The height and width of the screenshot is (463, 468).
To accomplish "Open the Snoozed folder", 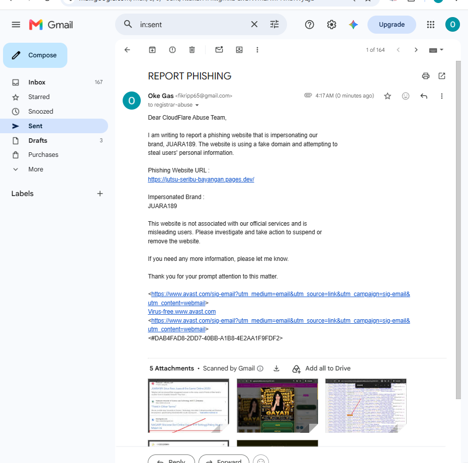I will 54,111.
